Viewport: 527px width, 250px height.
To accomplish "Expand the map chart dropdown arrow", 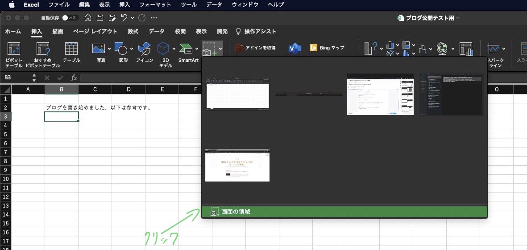I will (x=453, y=49).
